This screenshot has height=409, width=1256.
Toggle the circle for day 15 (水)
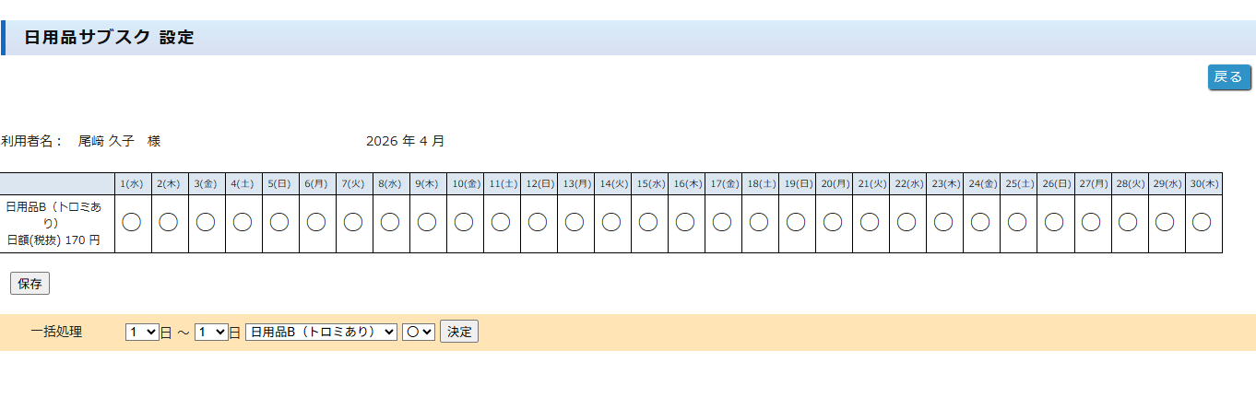648,222
